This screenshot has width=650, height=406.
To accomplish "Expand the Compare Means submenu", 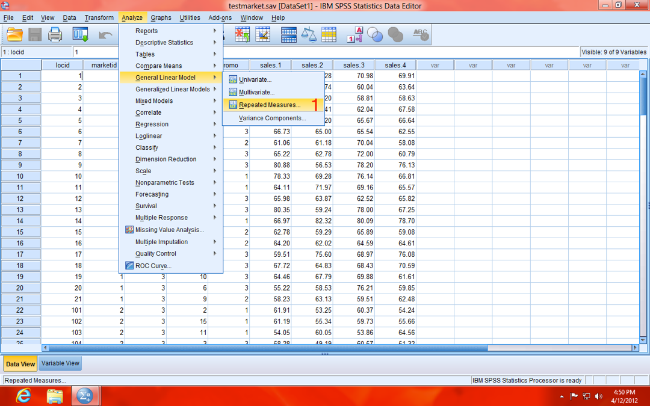I will point(170,66).
